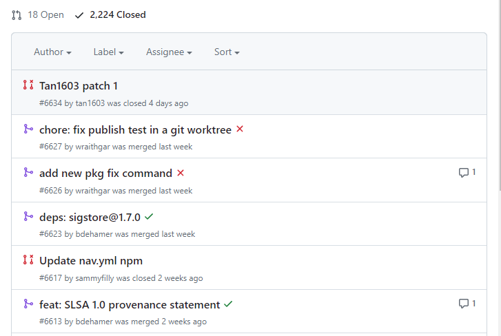Click the red failed-check X next to git worktree title
Screen dimensions: 501x336
[x=240, y=129]
